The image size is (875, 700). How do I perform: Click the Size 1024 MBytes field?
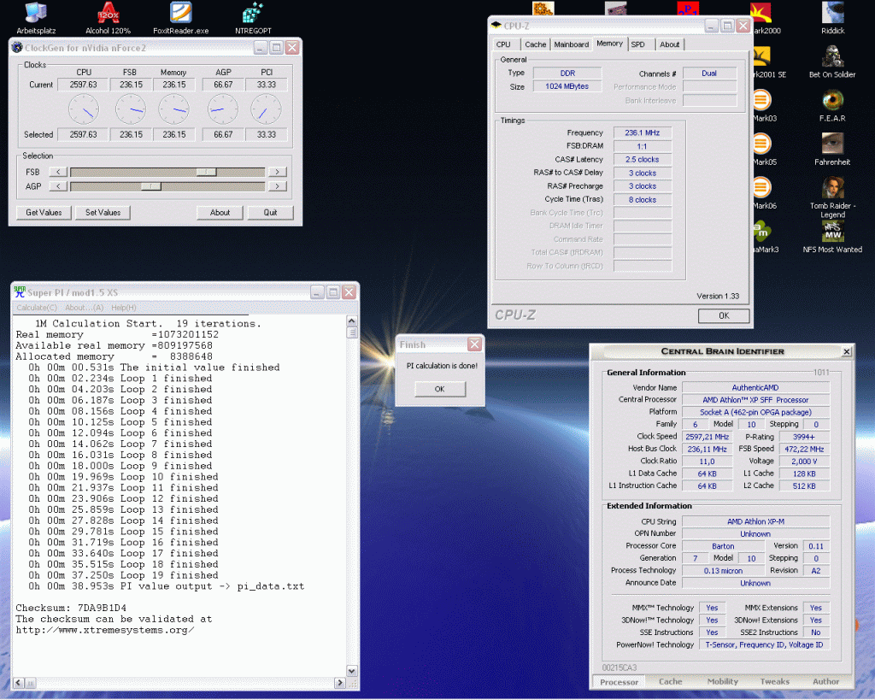click(x=567, y=86)
